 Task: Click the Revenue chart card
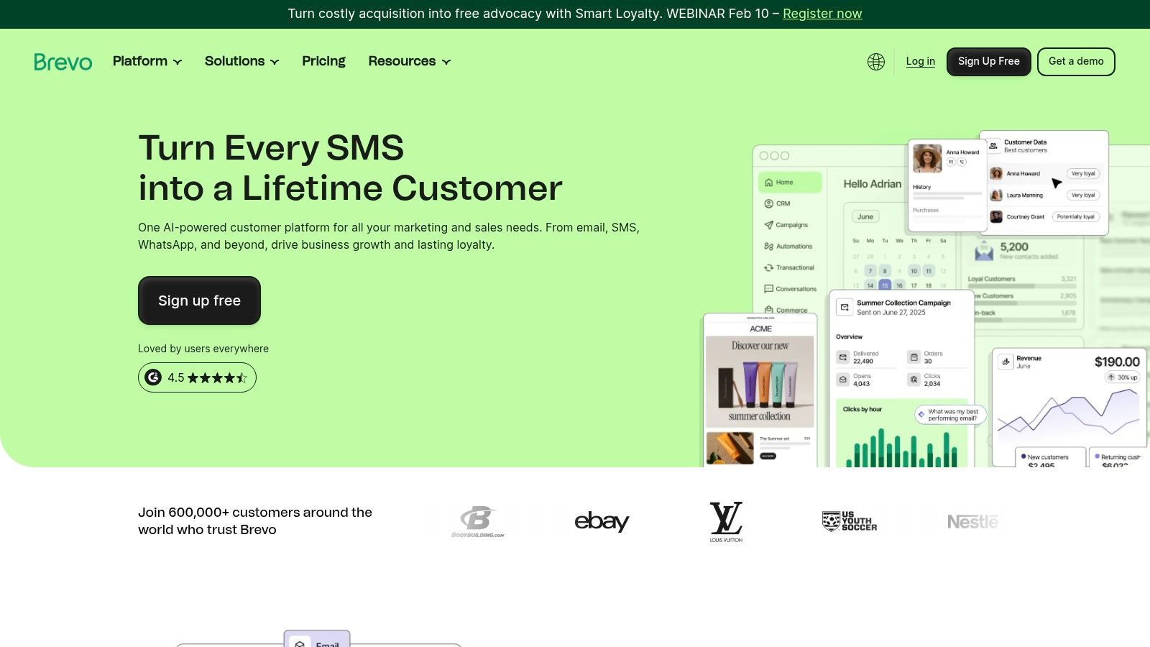click(1069, 408)
